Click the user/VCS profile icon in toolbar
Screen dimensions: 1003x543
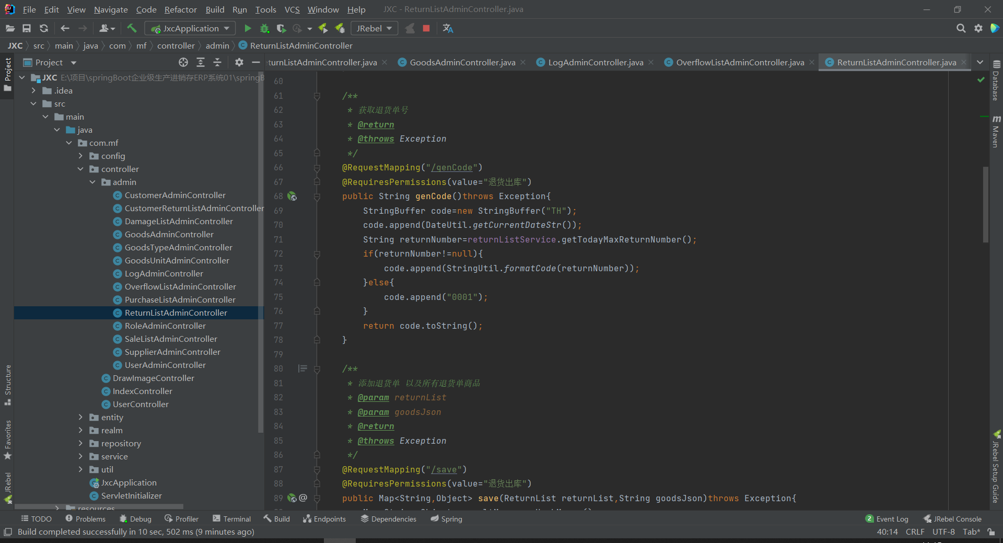pyautogui.click(x=107, y=28)
